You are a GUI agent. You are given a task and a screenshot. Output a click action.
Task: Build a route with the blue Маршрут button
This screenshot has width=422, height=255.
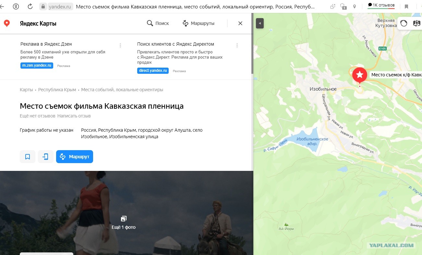[75, 157]
